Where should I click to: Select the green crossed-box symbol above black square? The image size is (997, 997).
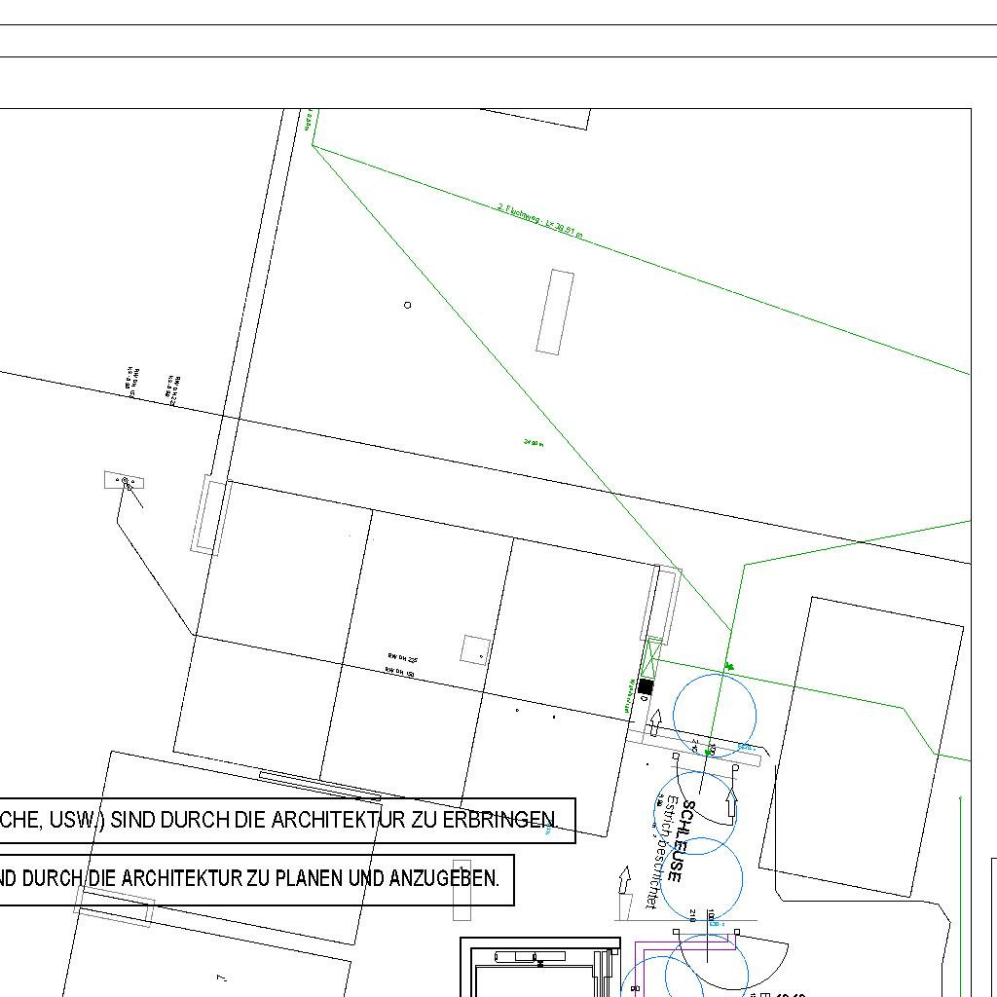click(x=653, y=659)
